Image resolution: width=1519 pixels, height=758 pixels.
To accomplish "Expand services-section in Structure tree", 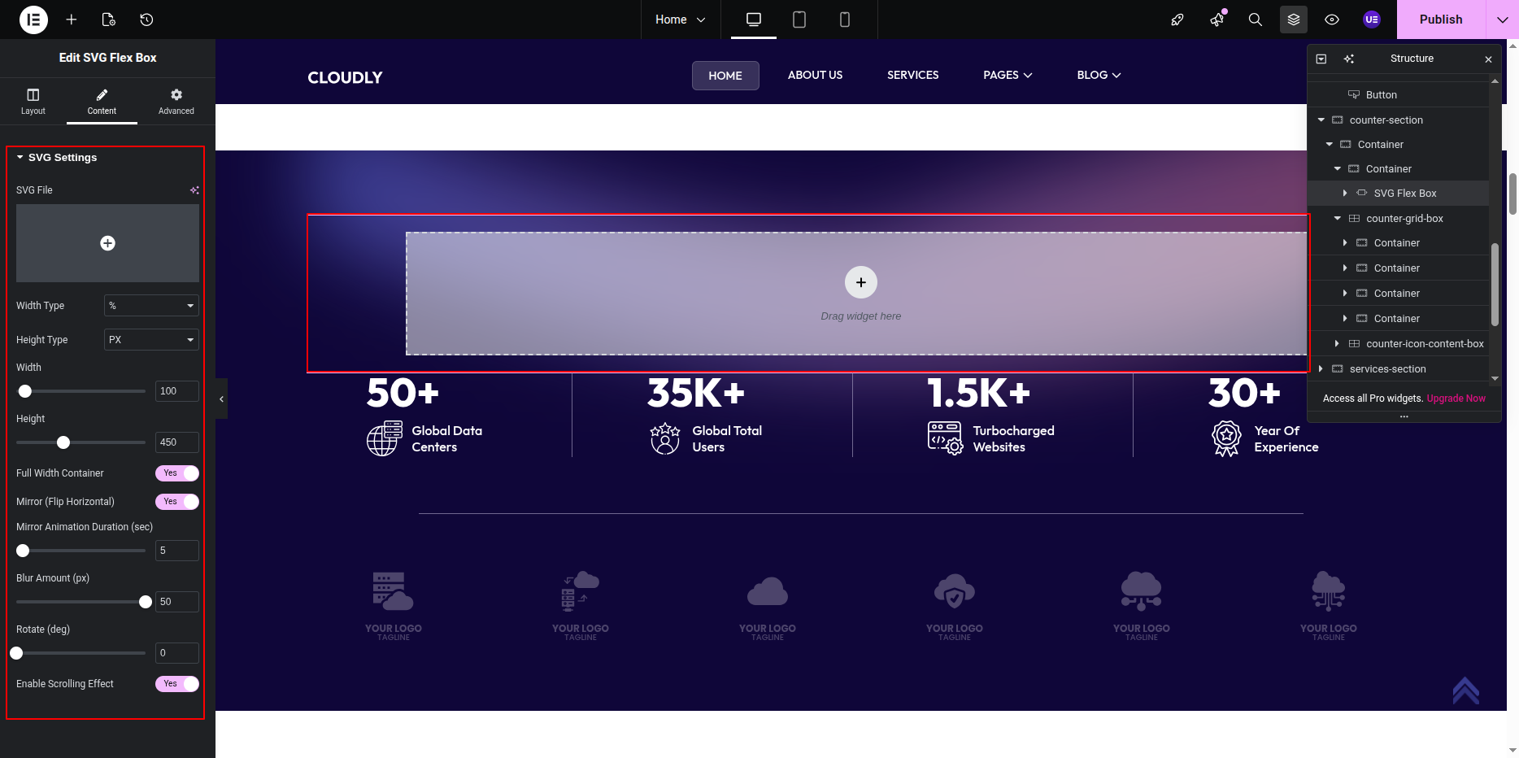I will (1321, 369).
